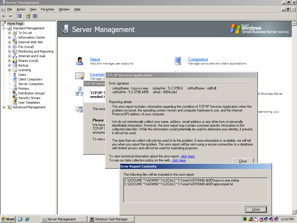Select the Distribution Groups tree icon
This screenshot has width=297, height=223.
(x=15, y=93)
